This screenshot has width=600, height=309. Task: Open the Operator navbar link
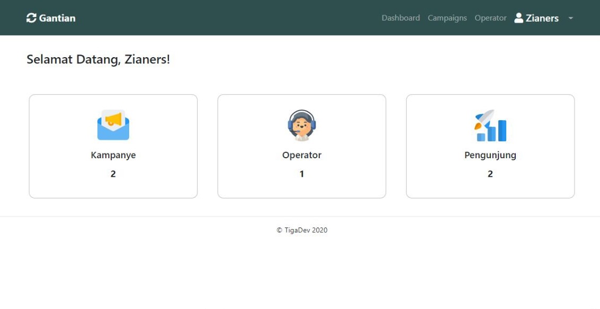490,18
